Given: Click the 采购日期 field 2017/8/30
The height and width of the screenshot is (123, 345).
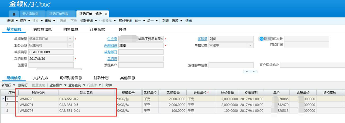Looking at the screenshot, I should [x=51, y=59].
